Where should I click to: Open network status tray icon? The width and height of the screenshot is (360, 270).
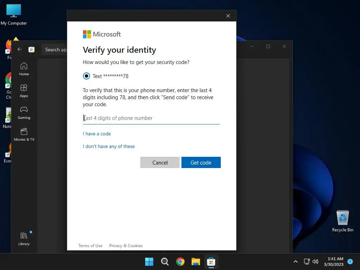(x=307, y=262)
